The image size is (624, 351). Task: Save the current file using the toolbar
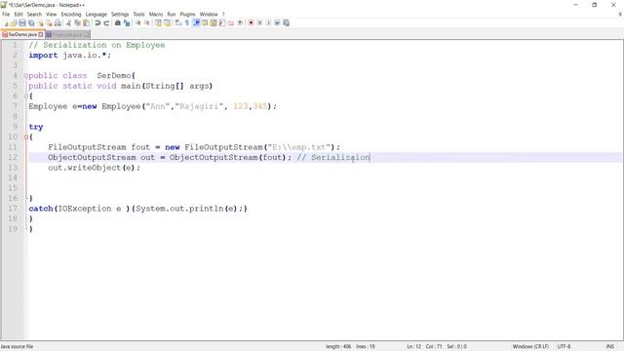click(22, 23)
